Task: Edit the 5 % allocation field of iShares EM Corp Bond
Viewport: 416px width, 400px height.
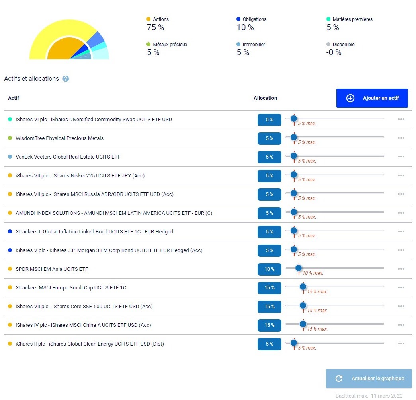Action: tap(269, 250)
